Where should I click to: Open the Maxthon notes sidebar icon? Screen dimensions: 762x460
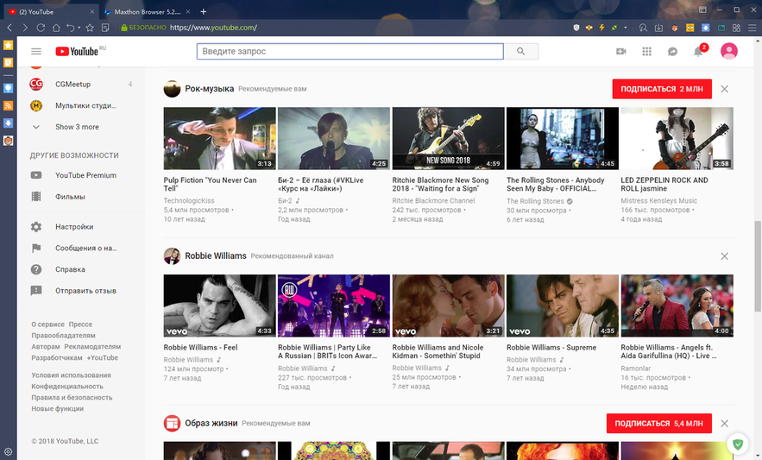(x=9, y=62)
